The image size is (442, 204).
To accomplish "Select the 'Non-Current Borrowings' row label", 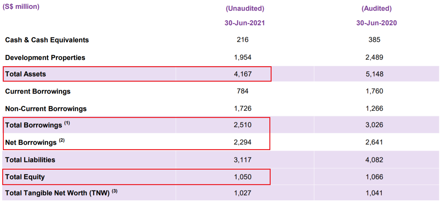I will coord(46,109).
